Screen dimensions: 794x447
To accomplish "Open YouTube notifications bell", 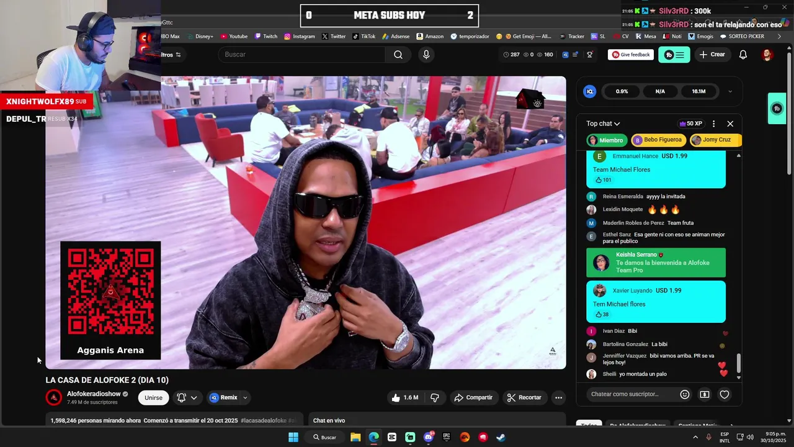I will (x=743, y=55).
